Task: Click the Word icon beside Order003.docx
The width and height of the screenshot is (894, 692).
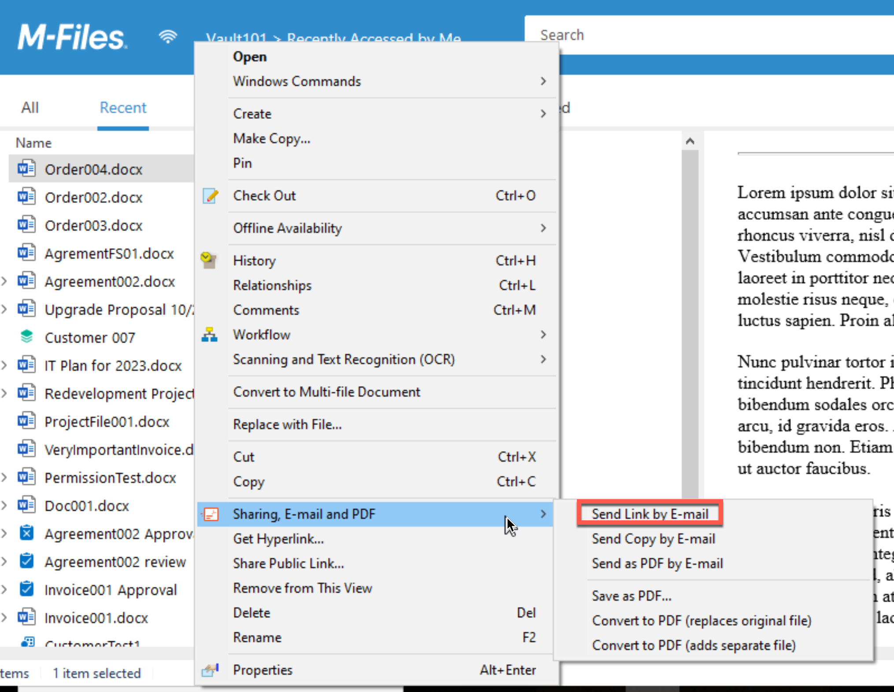Action: point(26,225)
